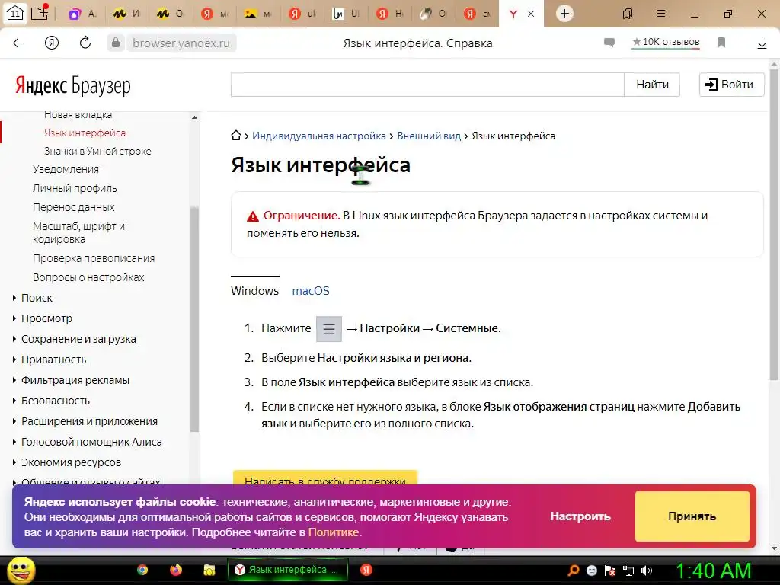
Task: Expand Расширения и приложения section
Action: 90,421
